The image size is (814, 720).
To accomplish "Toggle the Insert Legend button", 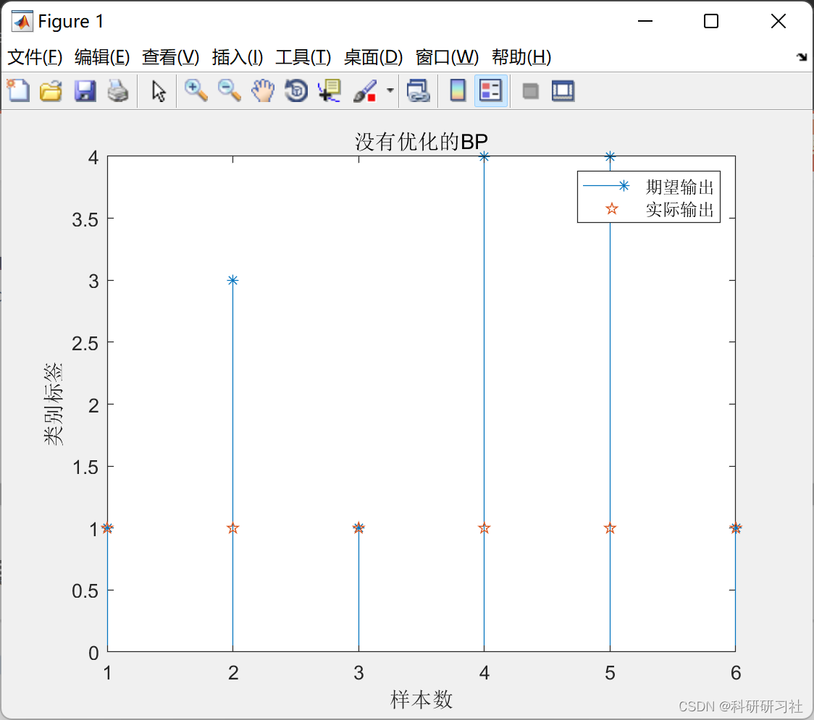I will pos(490,90).
